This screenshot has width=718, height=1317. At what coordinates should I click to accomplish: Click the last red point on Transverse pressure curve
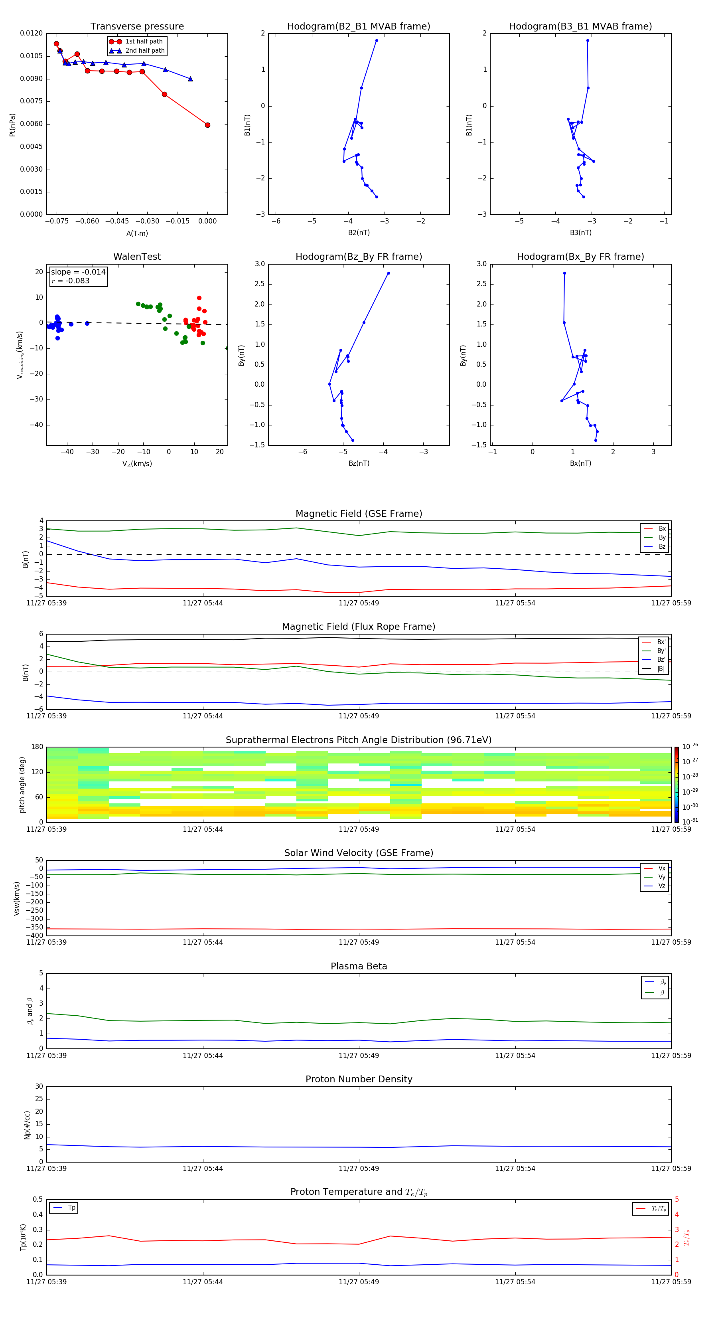click(207, 125)
